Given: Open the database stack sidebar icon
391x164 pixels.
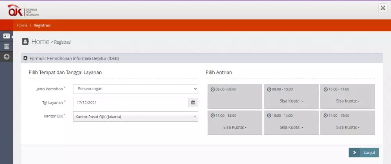Looking at the screenshot, I should [x=6, y=46].
